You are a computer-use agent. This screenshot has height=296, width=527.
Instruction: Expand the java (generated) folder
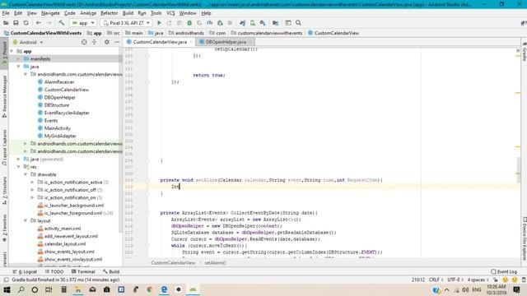[18, 159]
